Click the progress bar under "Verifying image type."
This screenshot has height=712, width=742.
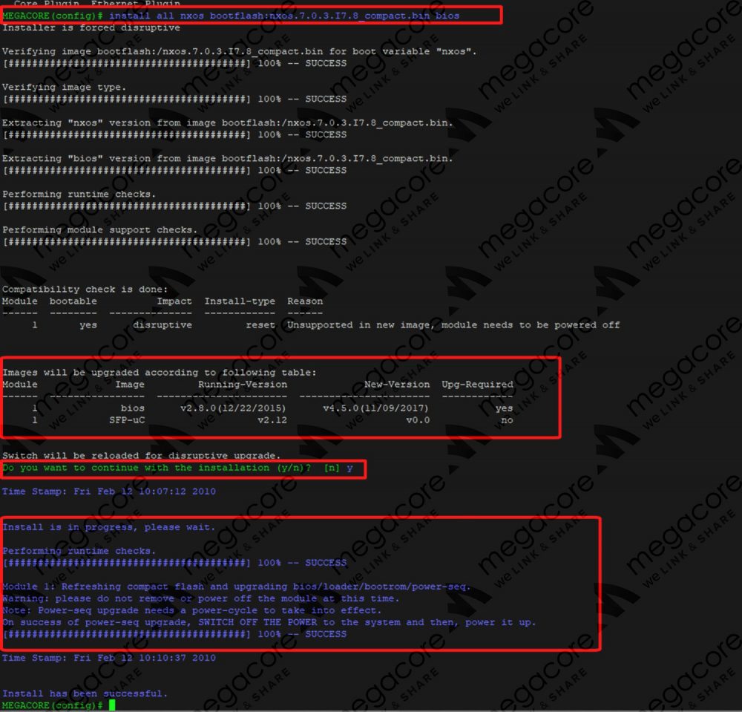click(x=126, y=99)
